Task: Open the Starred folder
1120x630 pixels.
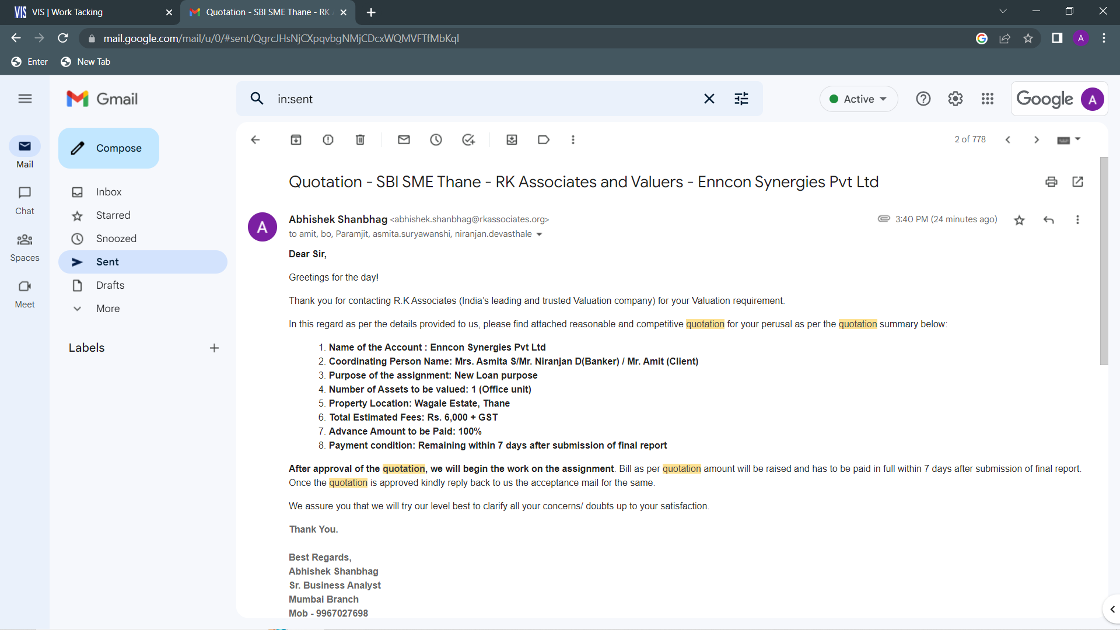Action: (142, 215)
